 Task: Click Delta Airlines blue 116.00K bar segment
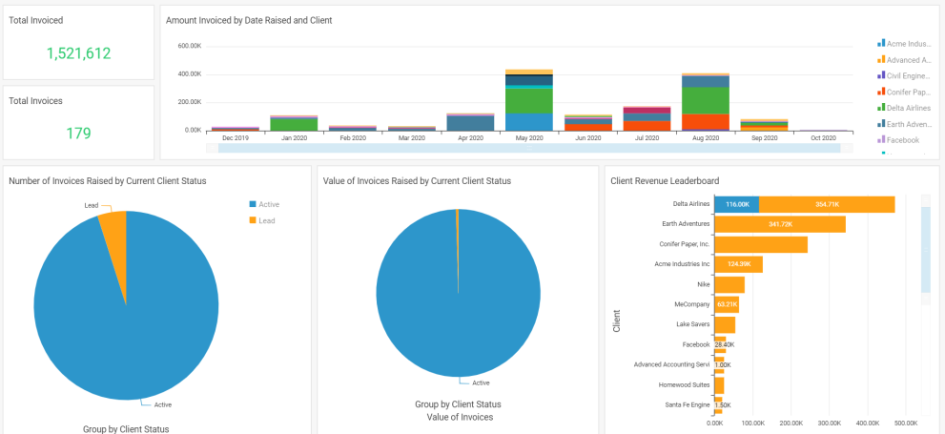point(736,204)
